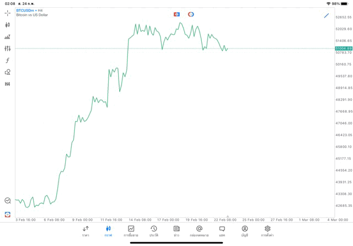Tap the red-blue trade panel icon
Image resolution: width=353 pixels, height=246 pixels.
pyautogui.click(x=8, y=214)
